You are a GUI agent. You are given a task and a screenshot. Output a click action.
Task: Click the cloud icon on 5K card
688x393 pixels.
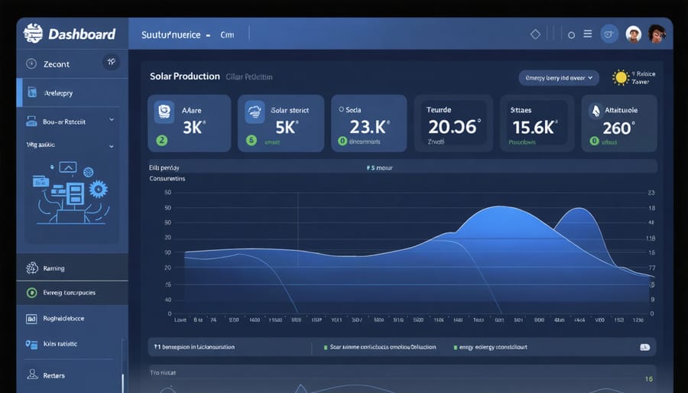coord(255,112)
